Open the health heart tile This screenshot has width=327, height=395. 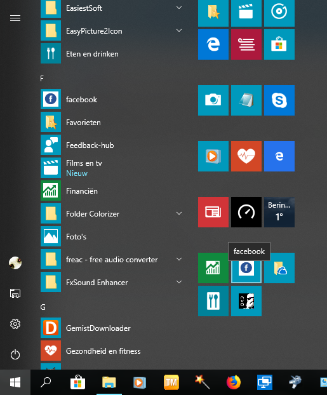[246, 156]
